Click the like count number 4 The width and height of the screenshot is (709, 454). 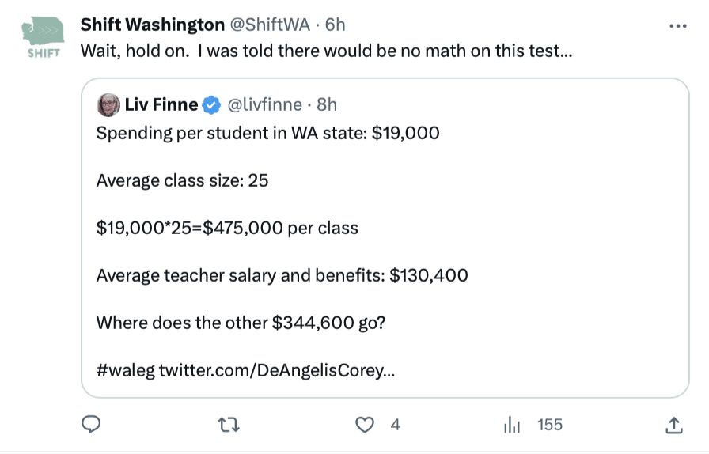click(395, 426)
